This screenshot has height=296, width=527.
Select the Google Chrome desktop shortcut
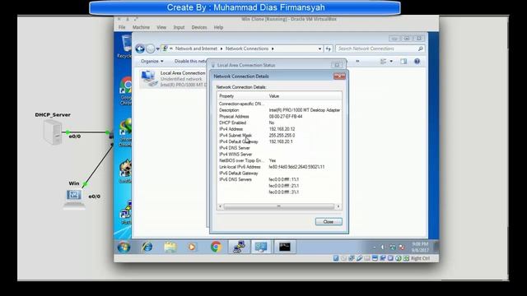pyautogui.click(x=126, y=90)
